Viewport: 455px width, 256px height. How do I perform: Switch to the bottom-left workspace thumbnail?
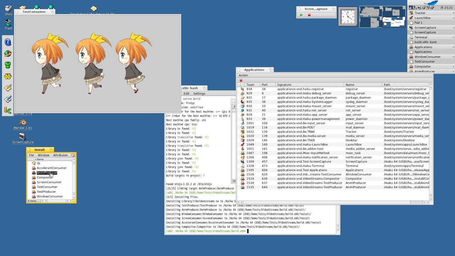pos(371,22)
